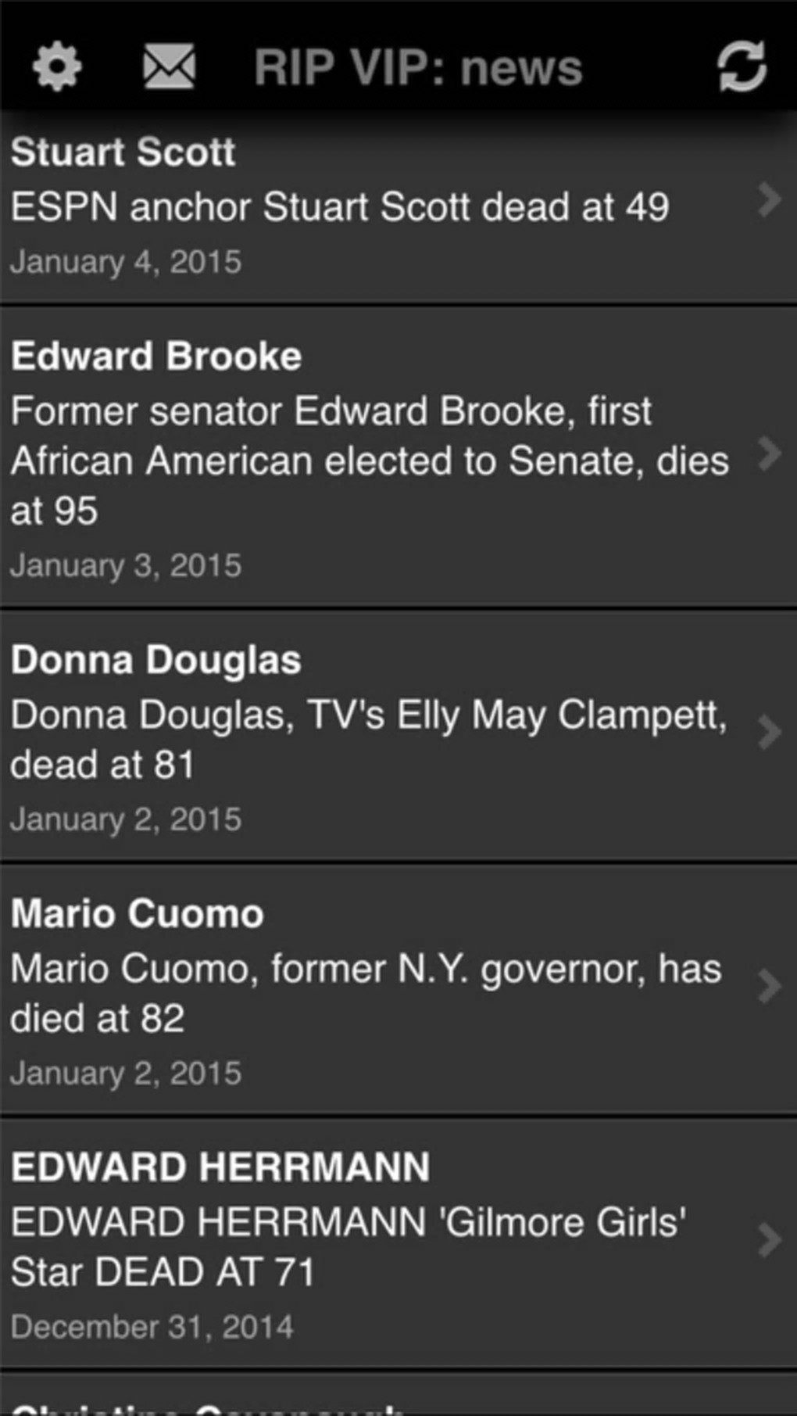
Task: Tap the envelope mail icon
Action: coord(169,67)
